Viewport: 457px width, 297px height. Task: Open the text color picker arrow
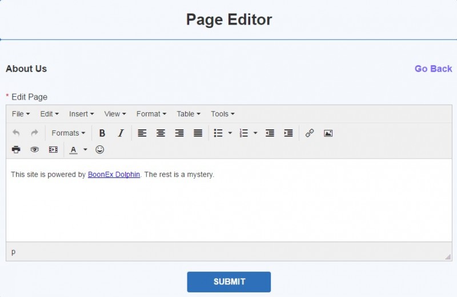click(85, 149)
